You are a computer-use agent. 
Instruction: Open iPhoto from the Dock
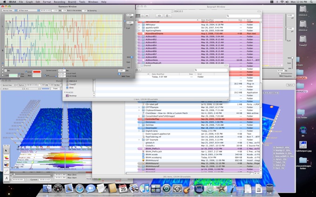[x=134, y=189]
